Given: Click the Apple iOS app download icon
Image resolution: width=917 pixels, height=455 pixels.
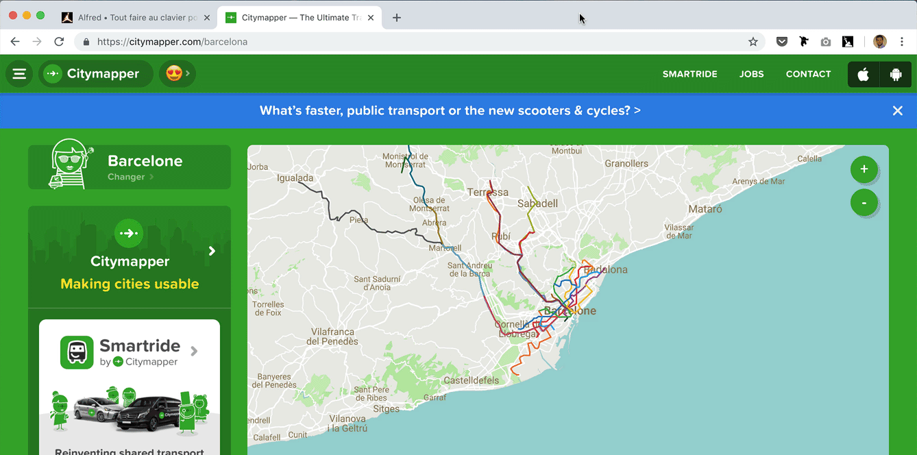Looking at the screenshot, I should pyautogui.click(x=864, y=75).
